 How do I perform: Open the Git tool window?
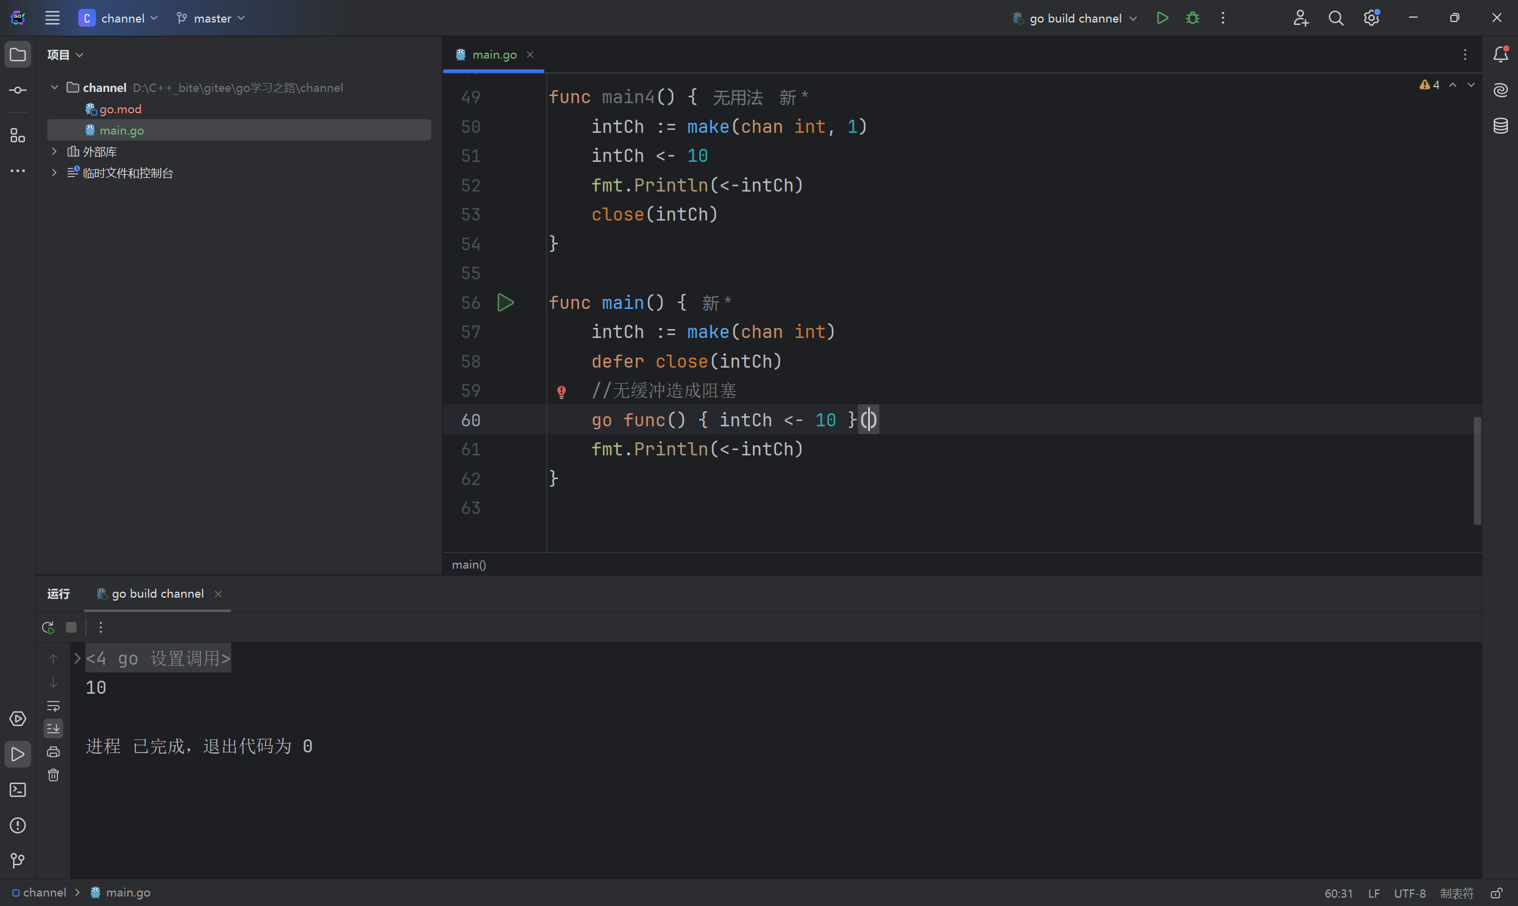pyautogui.click(x=18, y=861)
